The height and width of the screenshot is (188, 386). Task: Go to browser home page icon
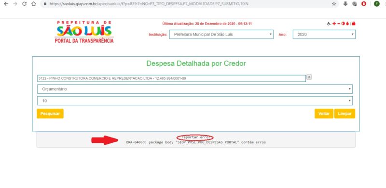coord(33,4)
